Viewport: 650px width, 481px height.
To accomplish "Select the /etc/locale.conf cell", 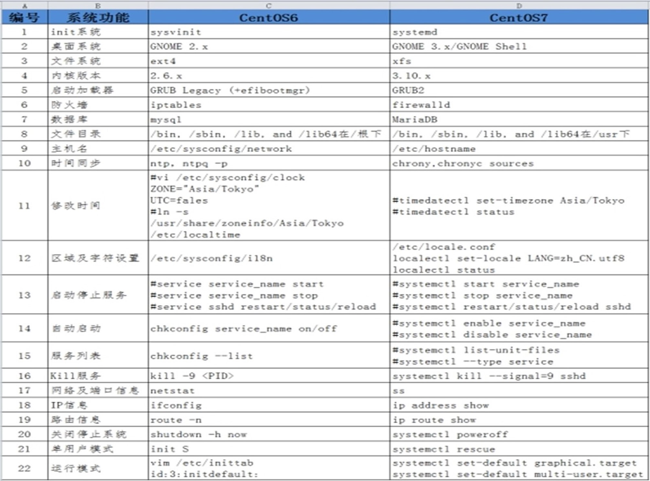I will [519, 258].
